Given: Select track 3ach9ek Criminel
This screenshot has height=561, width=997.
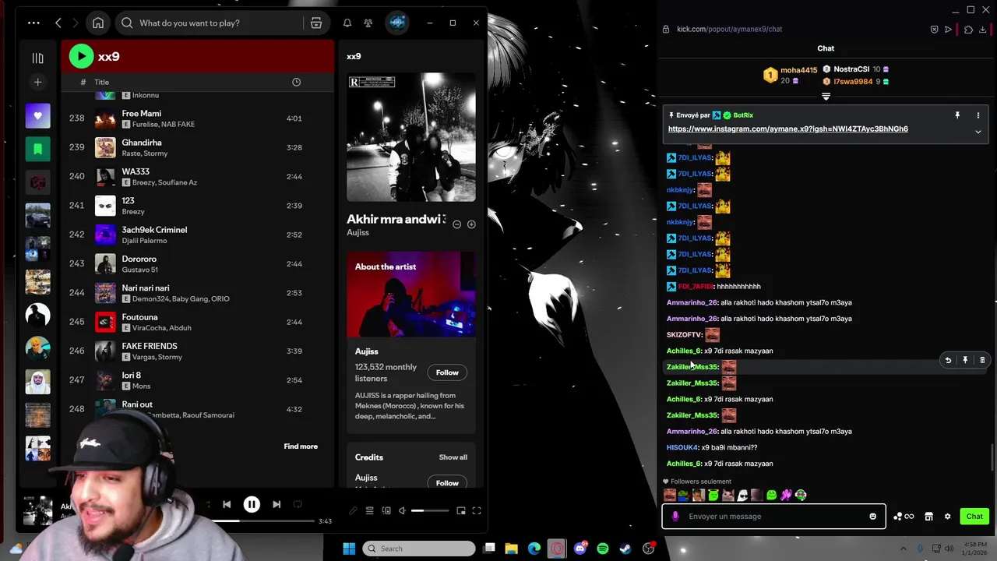Looking at the screenshot, I should (197, 235).
